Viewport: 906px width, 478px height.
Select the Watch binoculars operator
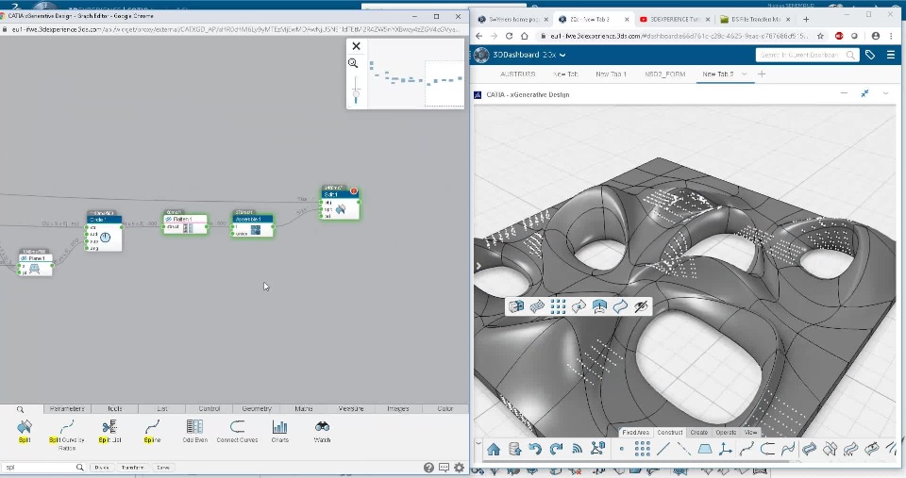(x=323, y=427)
